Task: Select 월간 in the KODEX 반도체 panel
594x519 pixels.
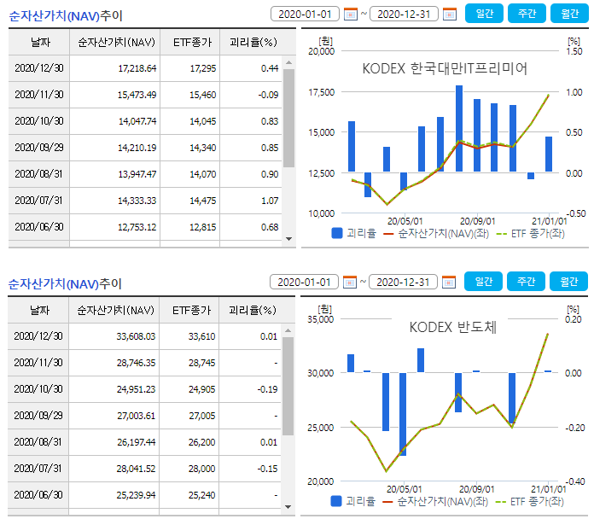Action: point(568,282)
